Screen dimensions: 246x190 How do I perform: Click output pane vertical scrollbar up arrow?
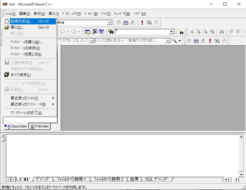[241, 137]
